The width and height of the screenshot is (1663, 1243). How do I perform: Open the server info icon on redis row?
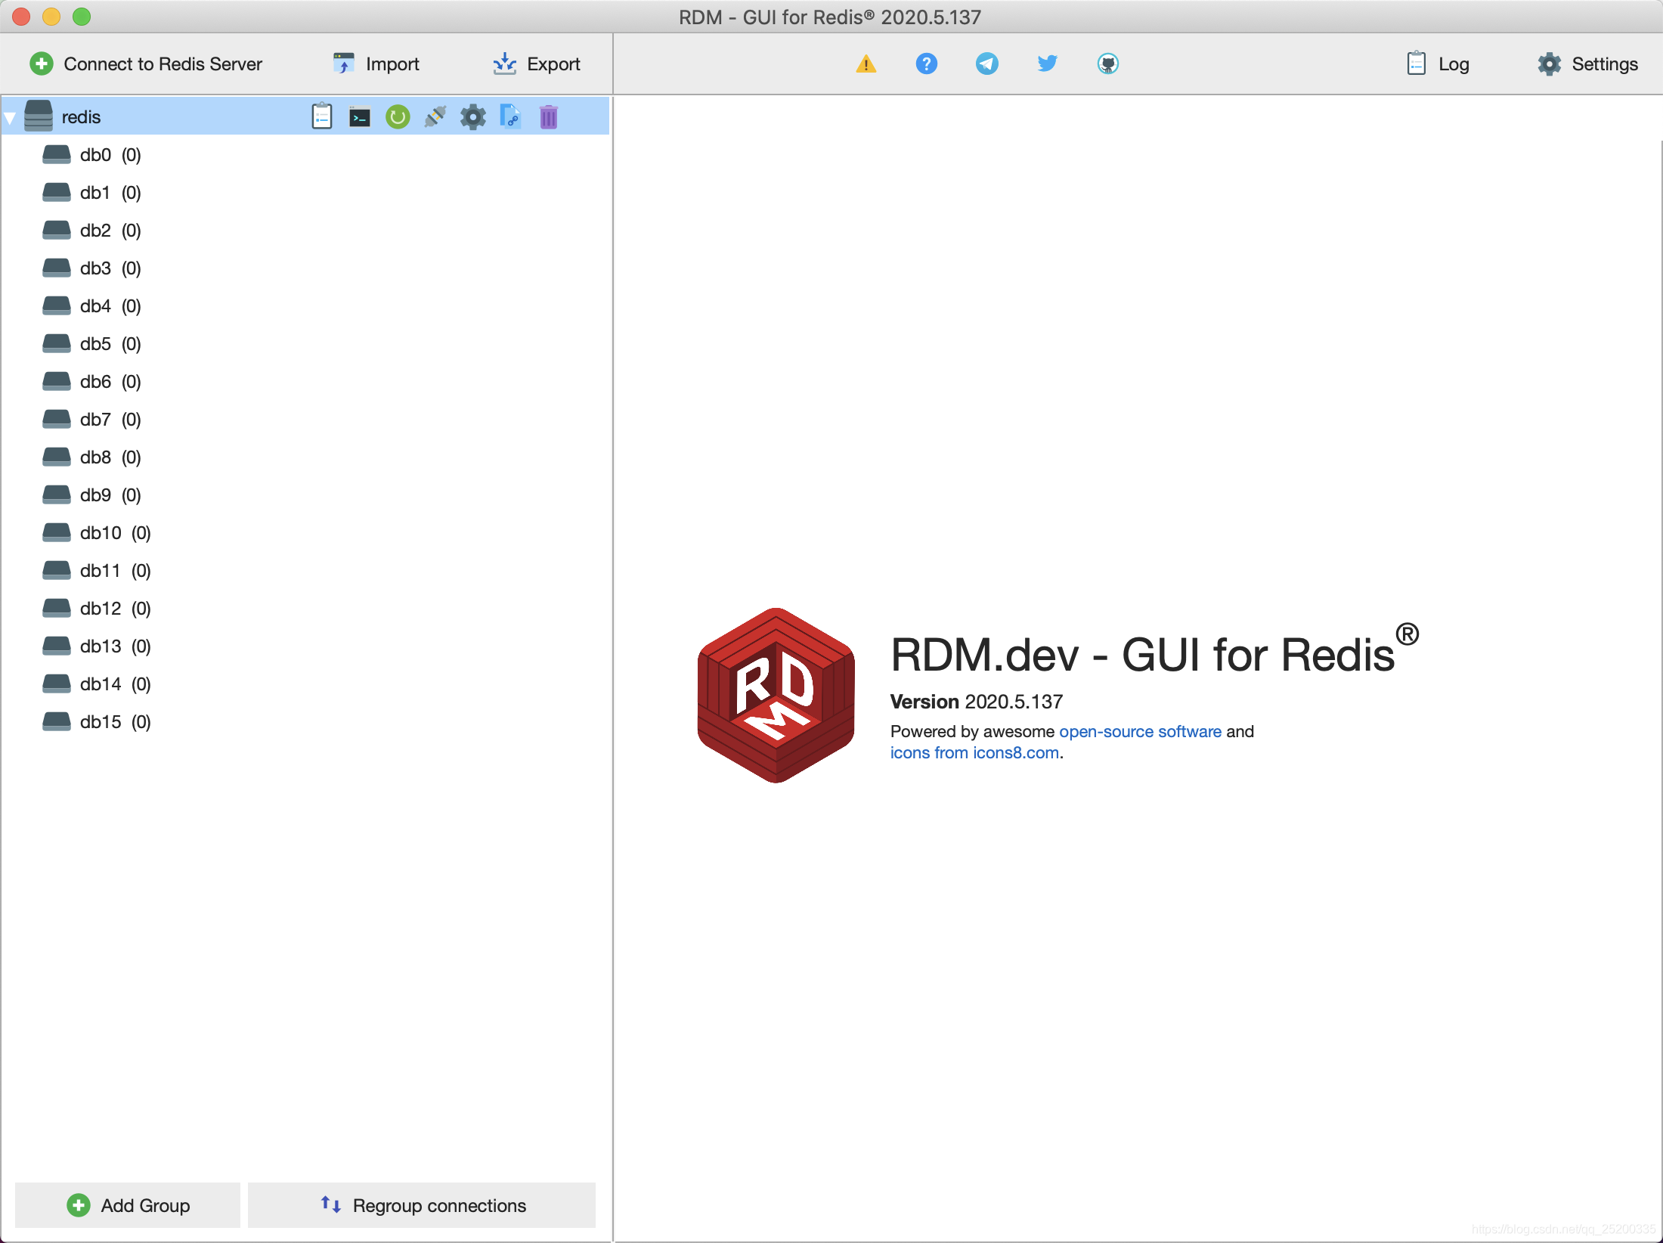[322, 116]
